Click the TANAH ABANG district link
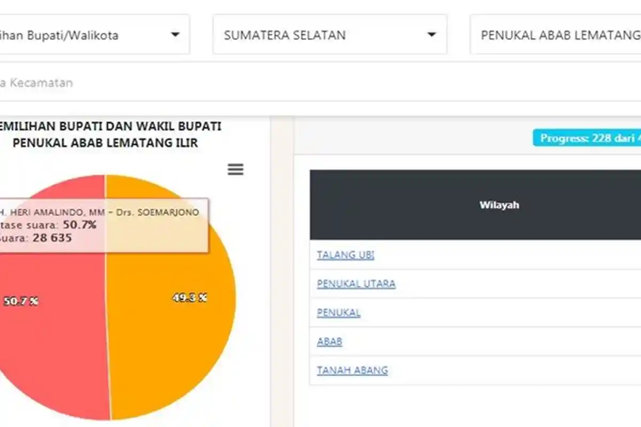Image resolution: width=641 pixels, height=427 pixels. (353, 370)
